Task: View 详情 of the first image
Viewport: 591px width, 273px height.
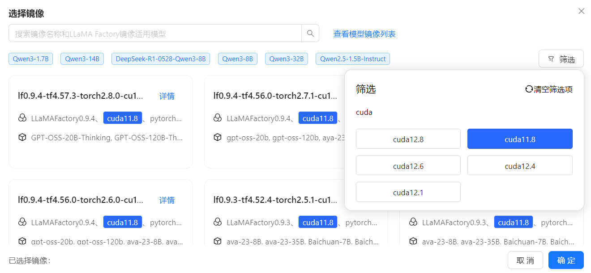Action: 167,96
